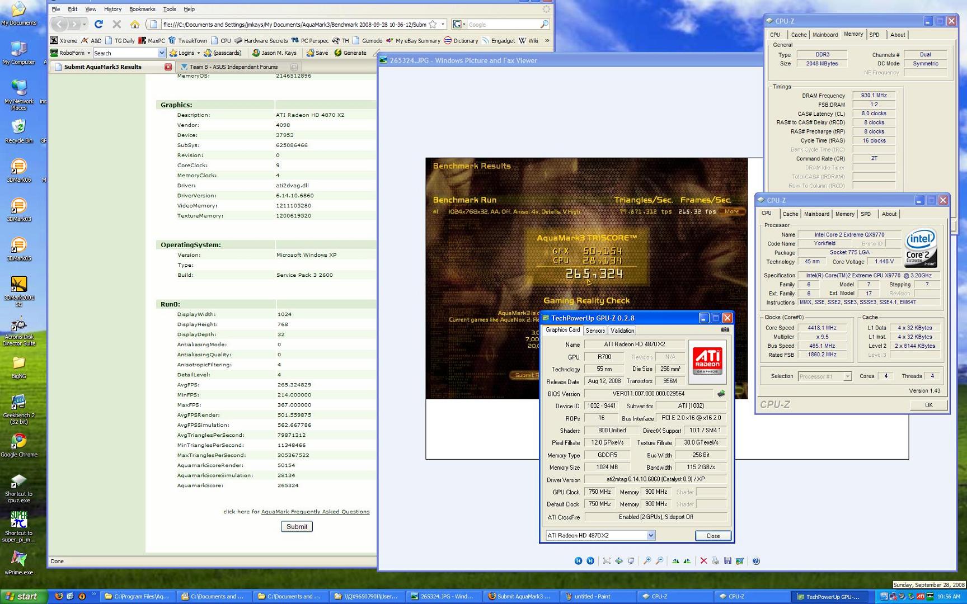Click Submit button on AquaMark3 results
The height and width of the screenshot is (604, 967).
coord(297,527)
